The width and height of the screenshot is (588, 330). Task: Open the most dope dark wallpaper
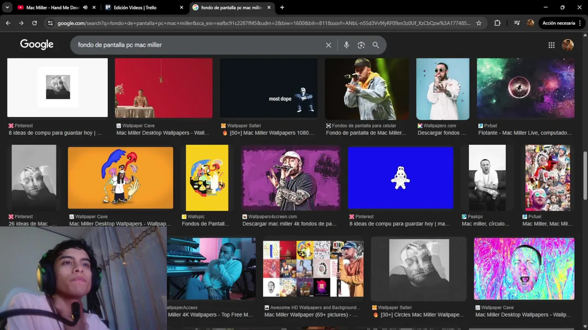[269, 88]
